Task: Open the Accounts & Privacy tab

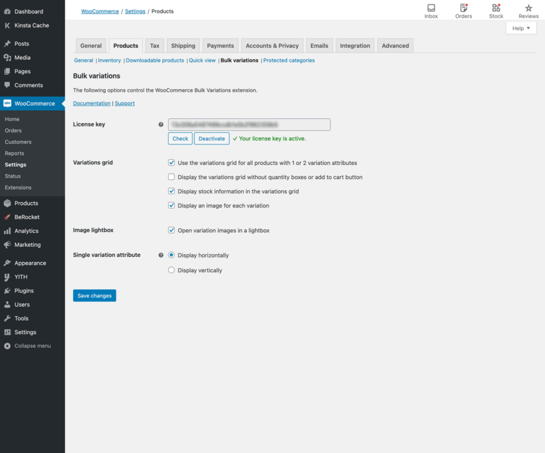Action: tap(272, 45)
